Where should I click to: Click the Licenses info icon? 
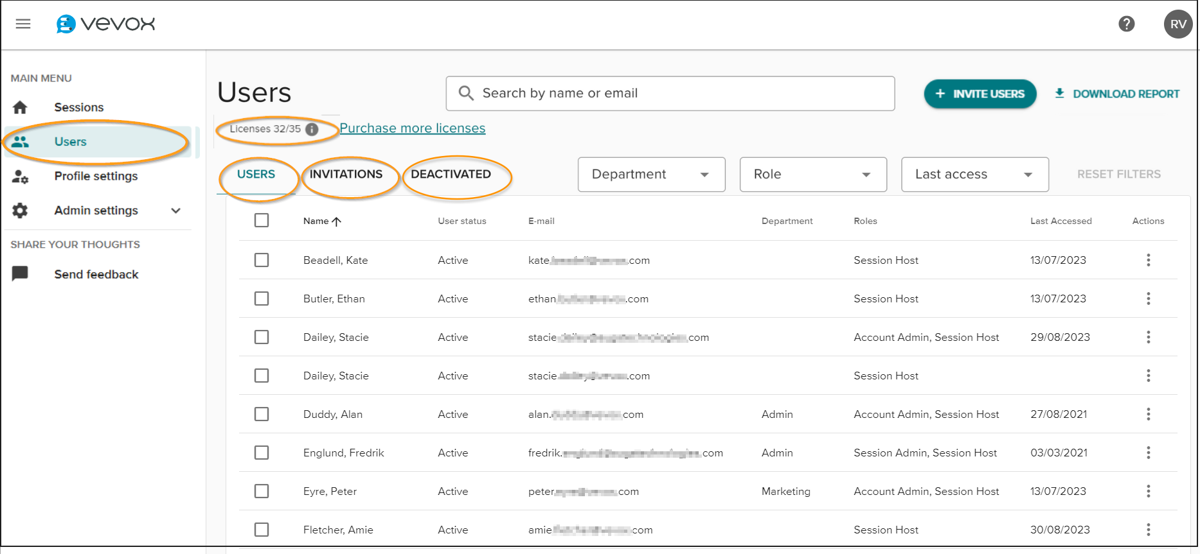[312, 129]
